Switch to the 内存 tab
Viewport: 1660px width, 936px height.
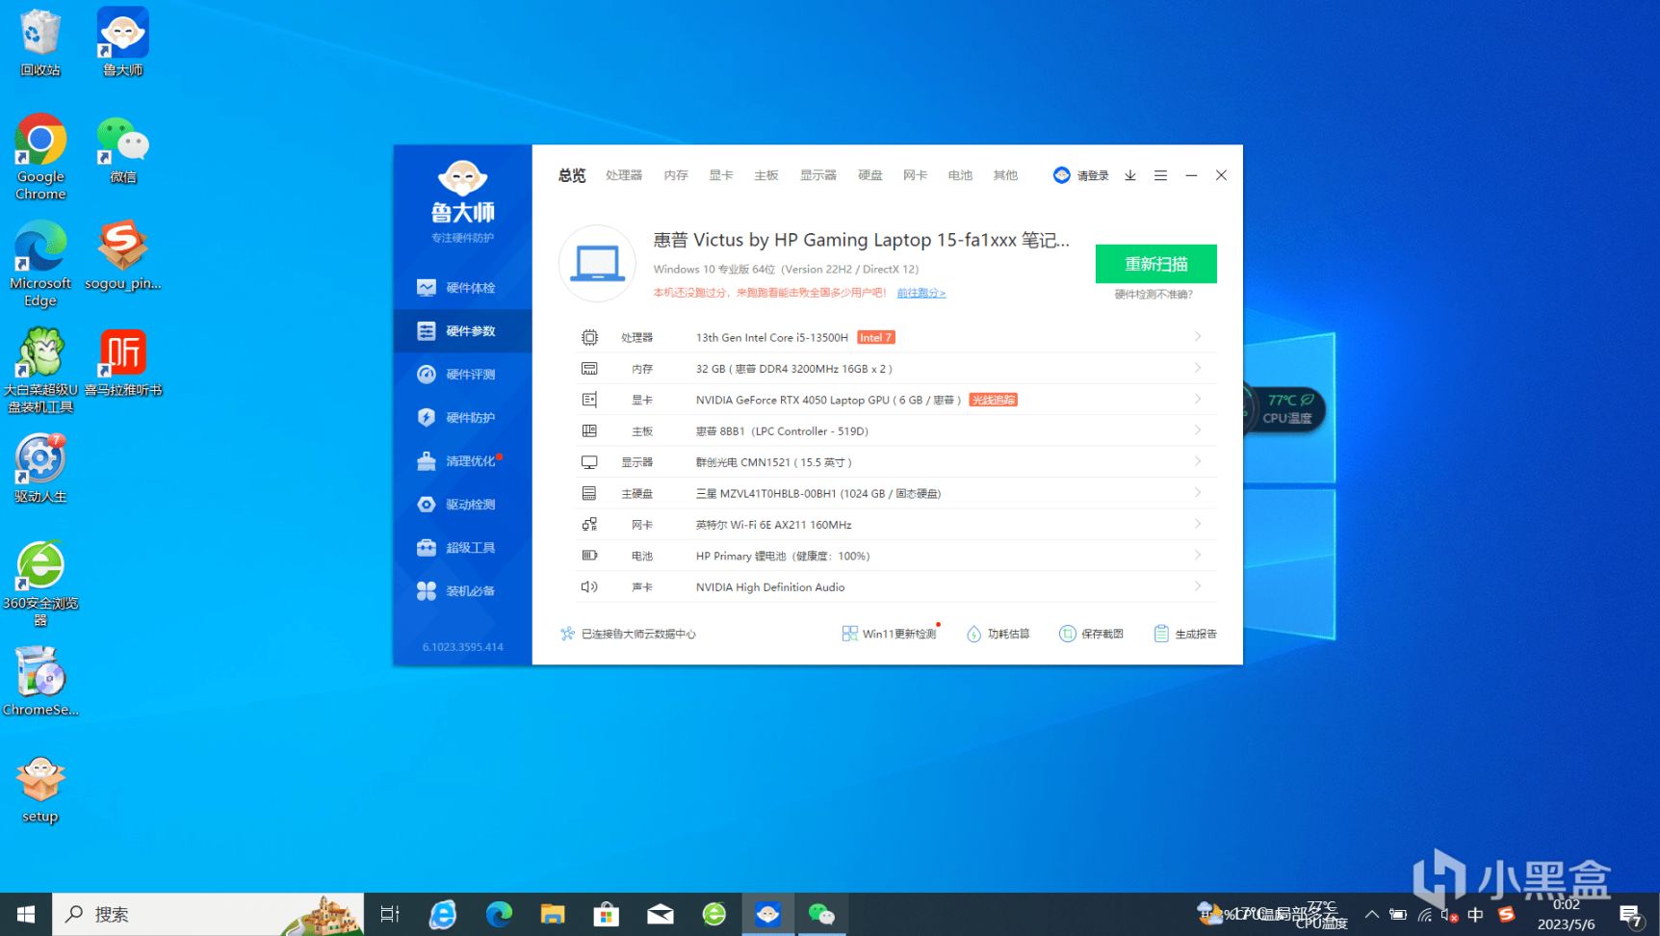pyautogui.click(x=676, y=175)
